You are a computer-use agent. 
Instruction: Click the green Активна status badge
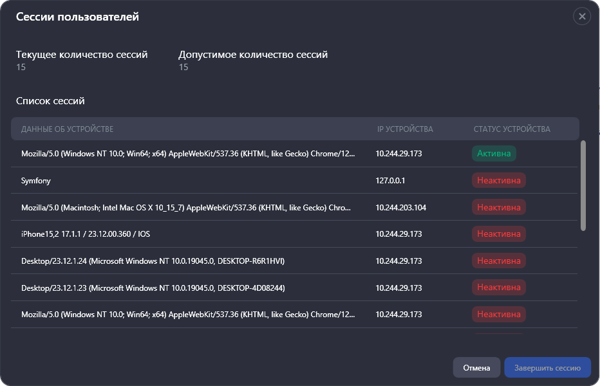point(494,154)
